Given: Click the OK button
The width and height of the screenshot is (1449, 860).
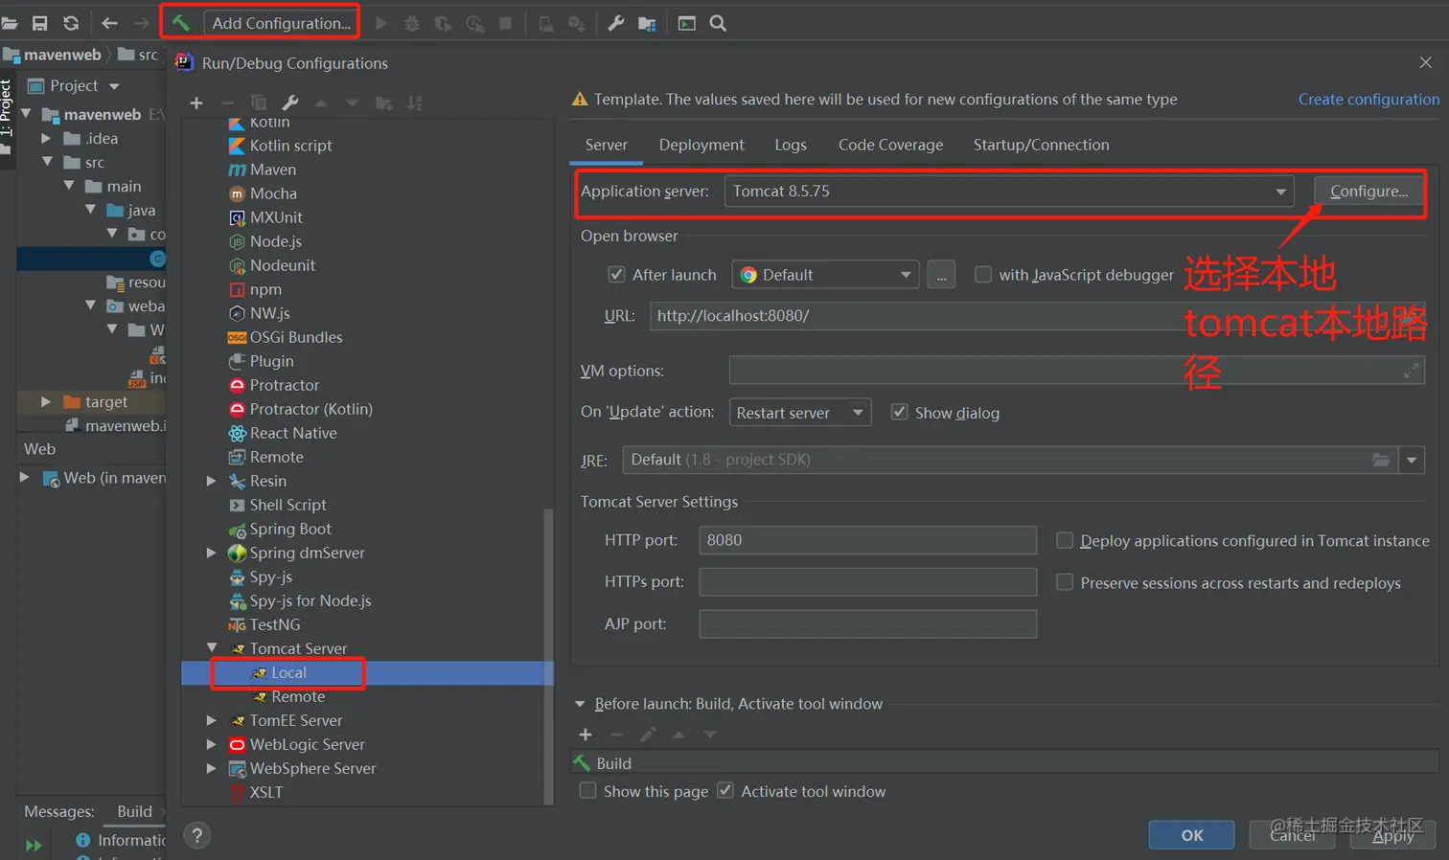Looking at the screenshot, I should (x=1191, y=835).
